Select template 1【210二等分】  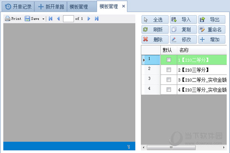202,60
